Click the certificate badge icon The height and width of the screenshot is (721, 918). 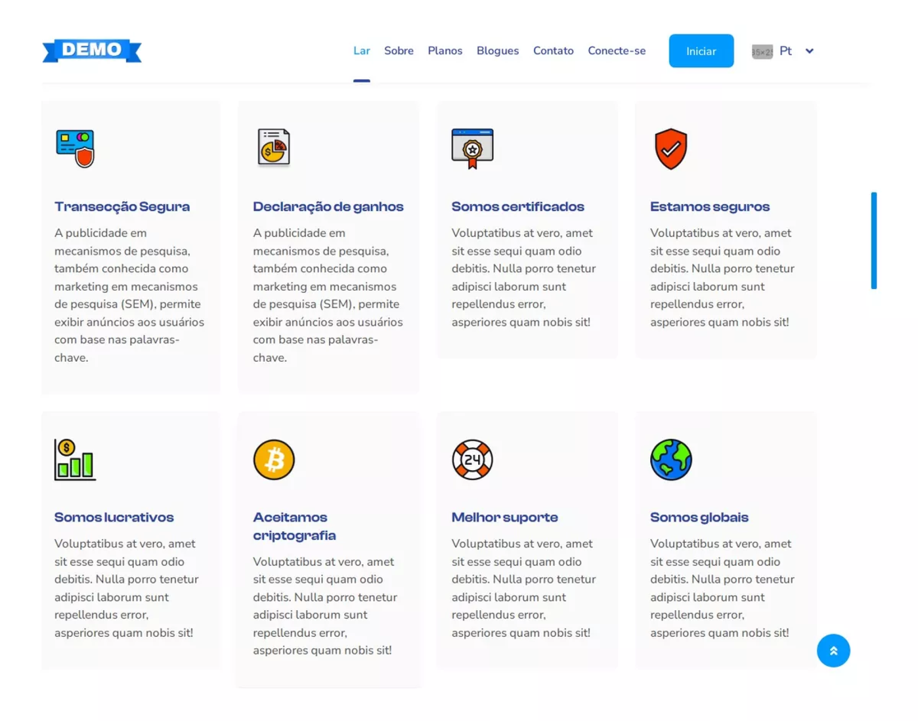coord(472,148)
